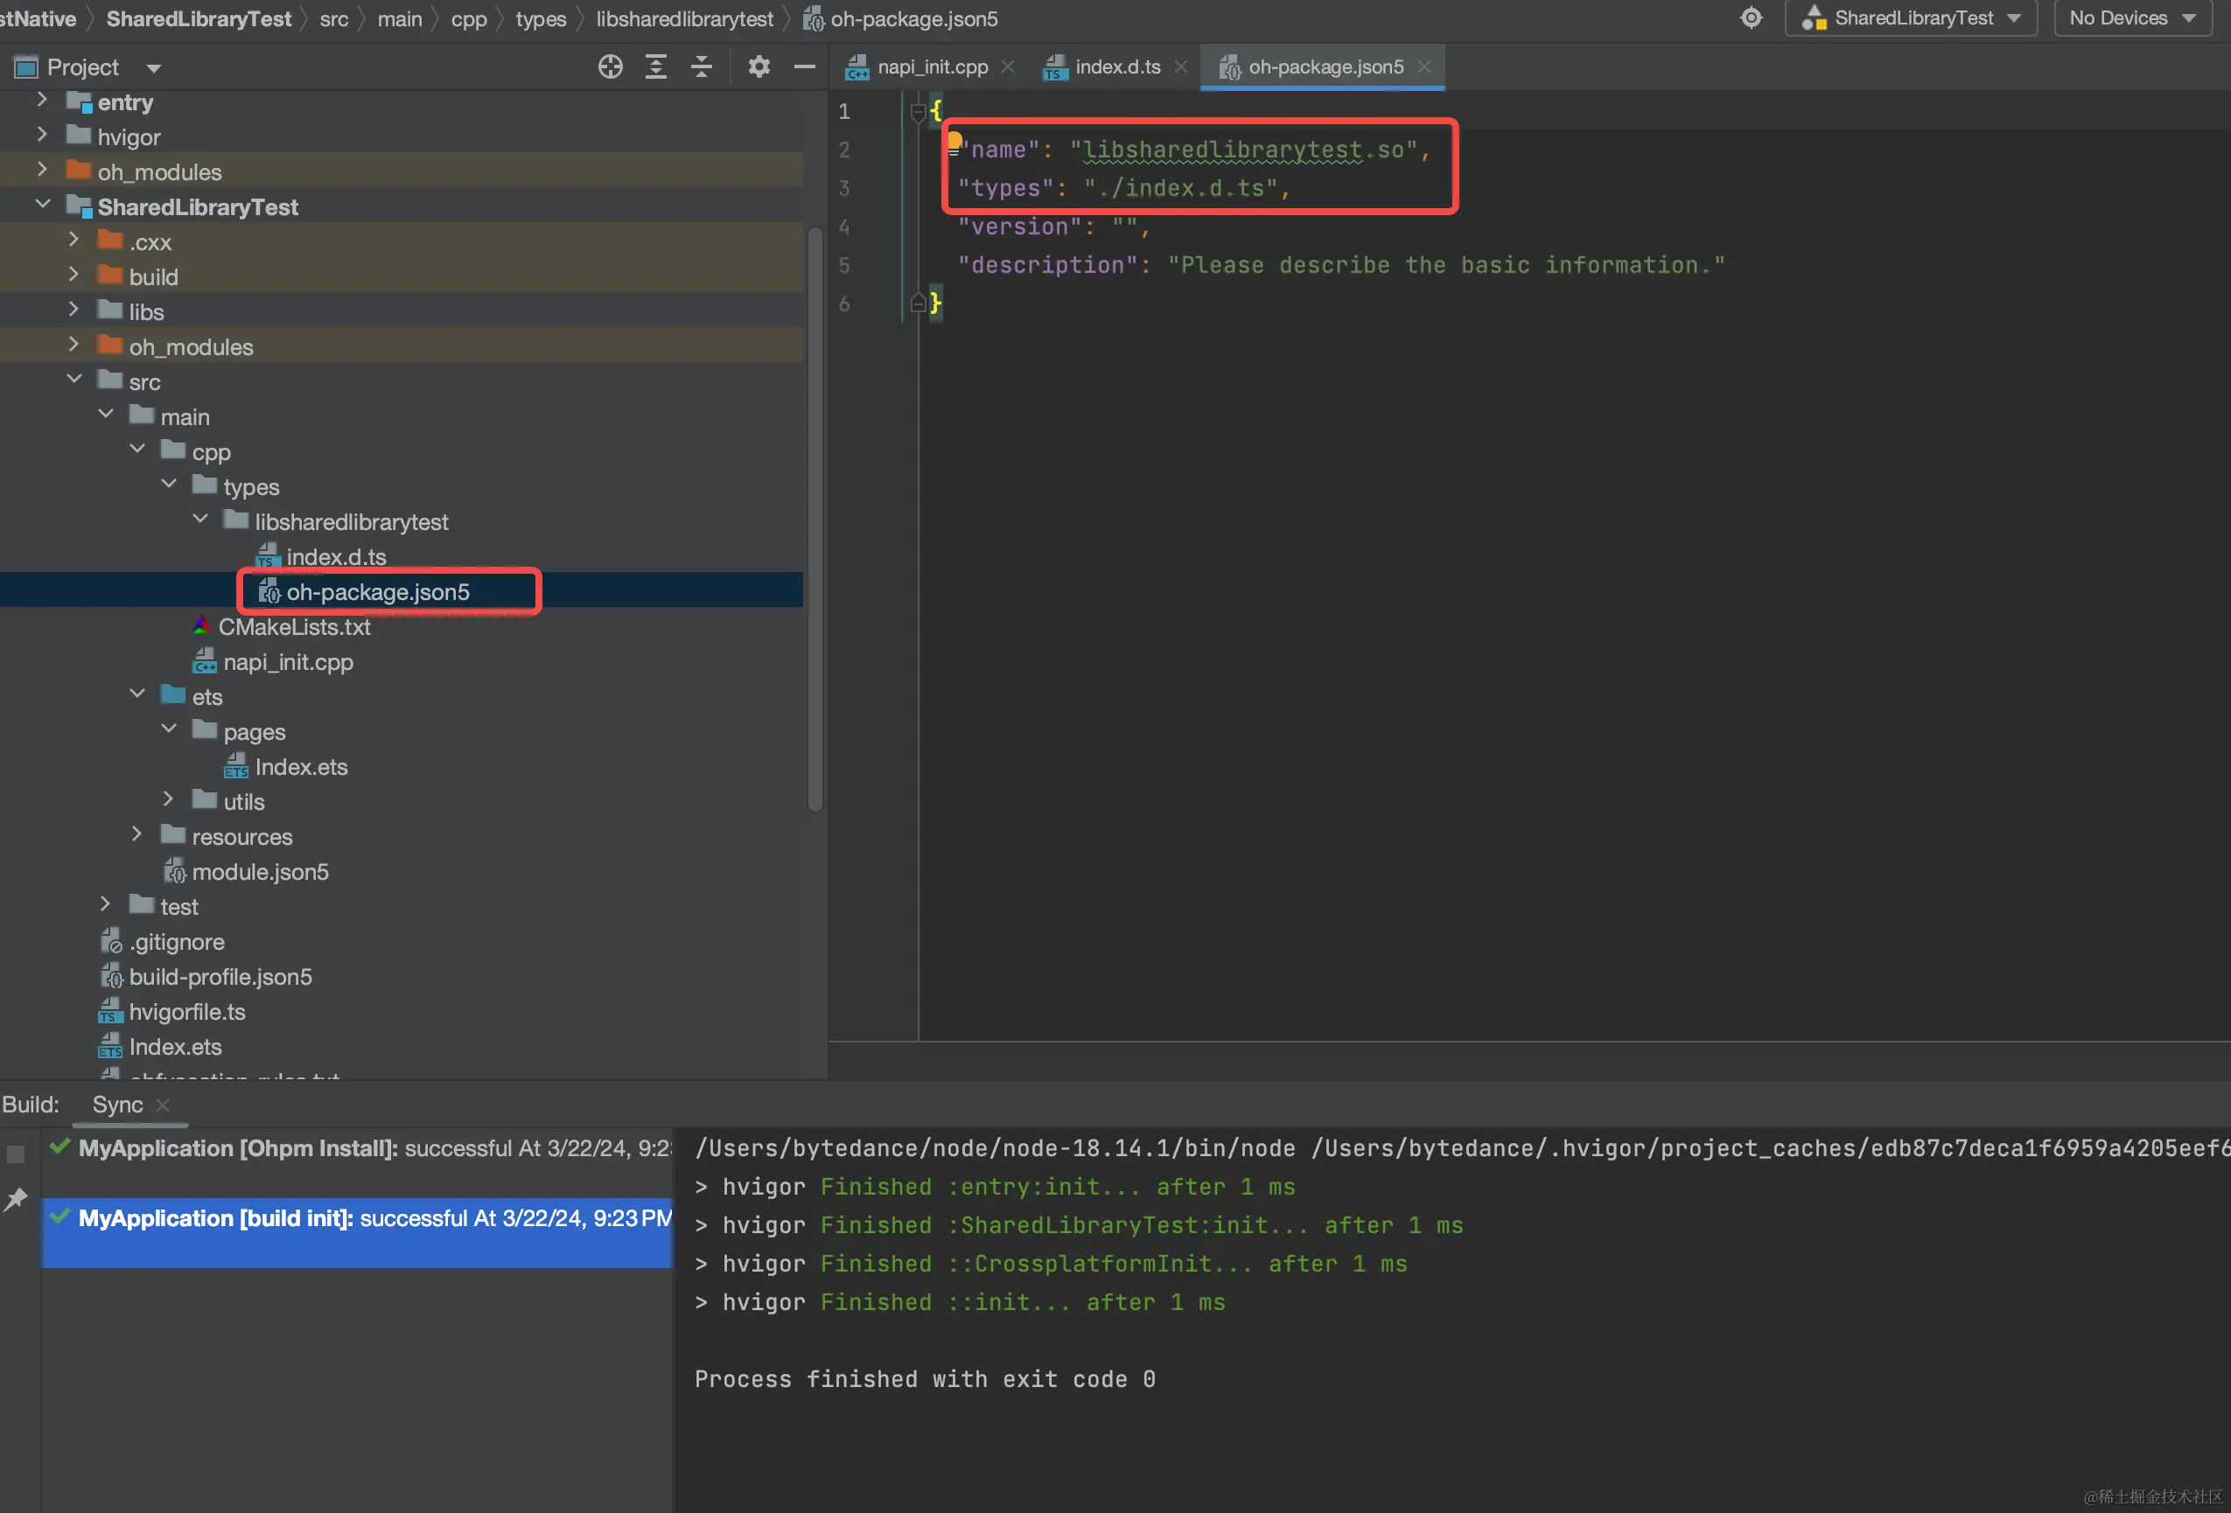Click the stop square icon in Build panel
Image resolution: width=2231 pixels, height=1513 pixels.
17,1154
